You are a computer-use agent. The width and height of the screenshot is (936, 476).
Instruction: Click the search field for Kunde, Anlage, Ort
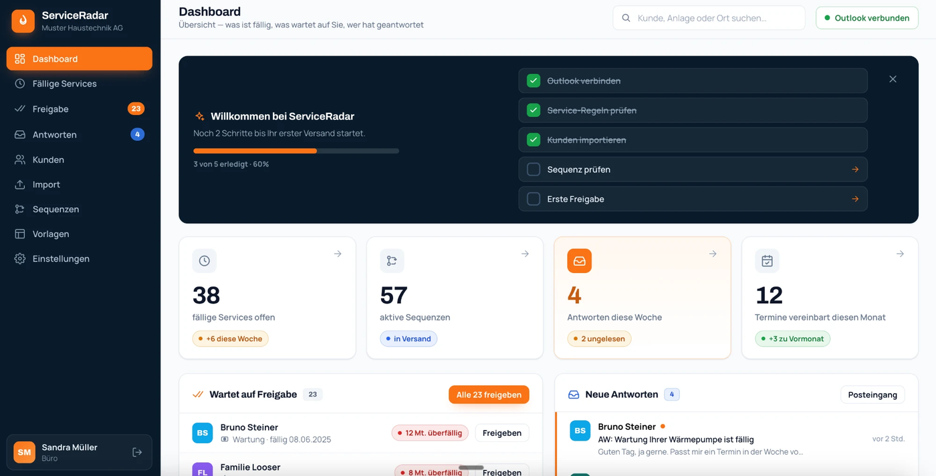pos(709,18)
